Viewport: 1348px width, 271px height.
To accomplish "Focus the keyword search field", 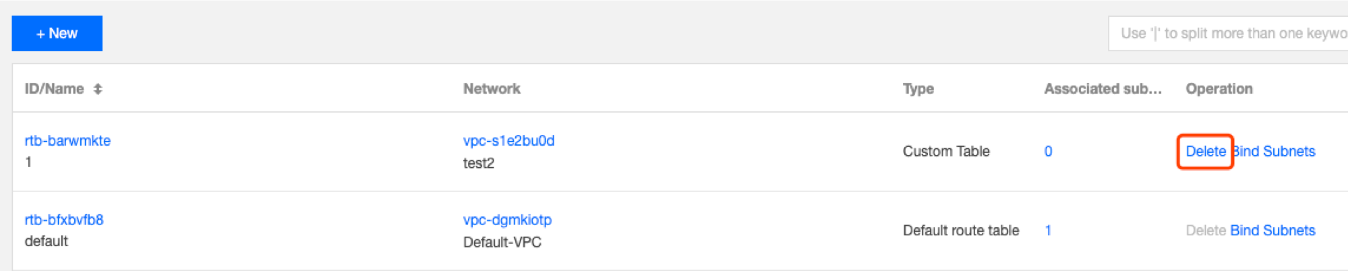I will [1228, 33].
